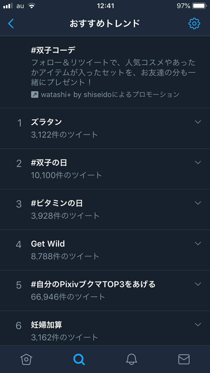Open the ズラタン trending topic
Screen dimensions: 210x373
pos(46,122)
